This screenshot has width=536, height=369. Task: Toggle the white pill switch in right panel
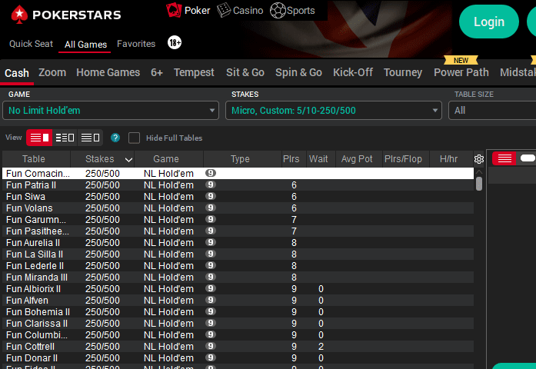click(528, 158)
